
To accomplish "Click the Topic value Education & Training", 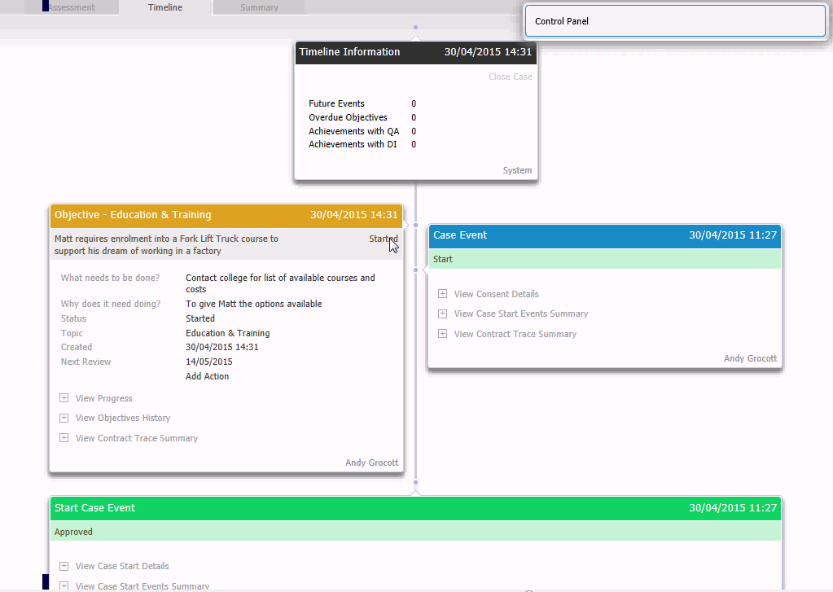I will pos(227,333).
